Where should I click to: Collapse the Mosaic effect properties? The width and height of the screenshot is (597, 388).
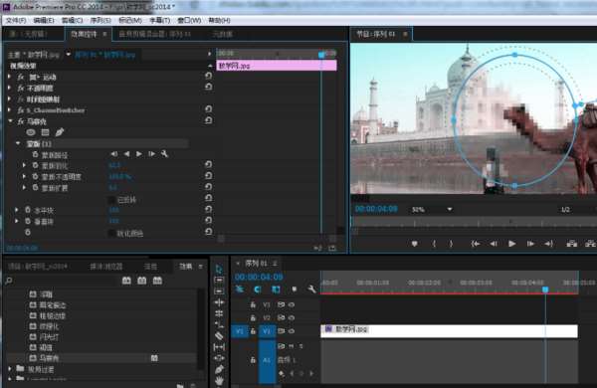point(11,121)
